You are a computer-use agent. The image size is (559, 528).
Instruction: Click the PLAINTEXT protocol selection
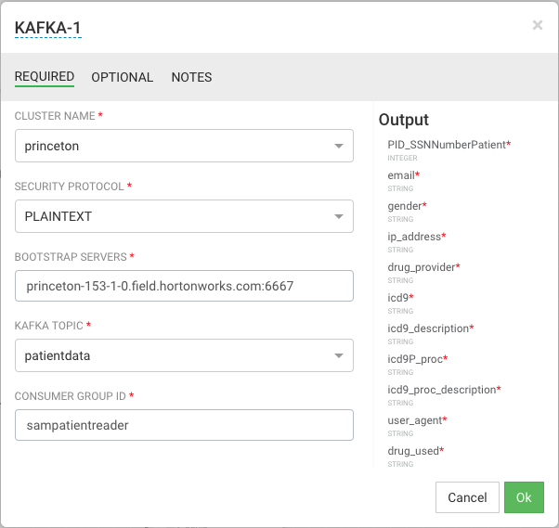point(167,216)
